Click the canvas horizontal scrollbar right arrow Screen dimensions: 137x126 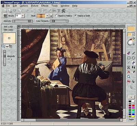tap(121, 120)
